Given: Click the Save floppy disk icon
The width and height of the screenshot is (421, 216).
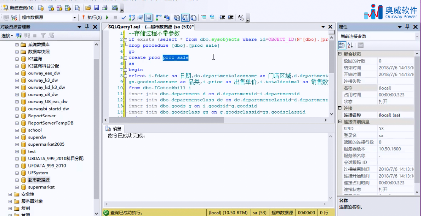Looking at the screenshot, I should [97, 8].
